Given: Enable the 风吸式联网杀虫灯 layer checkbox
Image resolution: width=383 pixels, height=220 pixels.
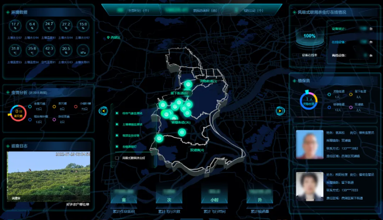Looking at the screenshot, I should [117, 158].
